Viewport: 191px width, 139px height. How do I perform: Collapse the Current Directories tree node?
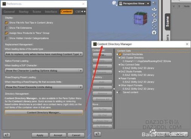point(117,54)
